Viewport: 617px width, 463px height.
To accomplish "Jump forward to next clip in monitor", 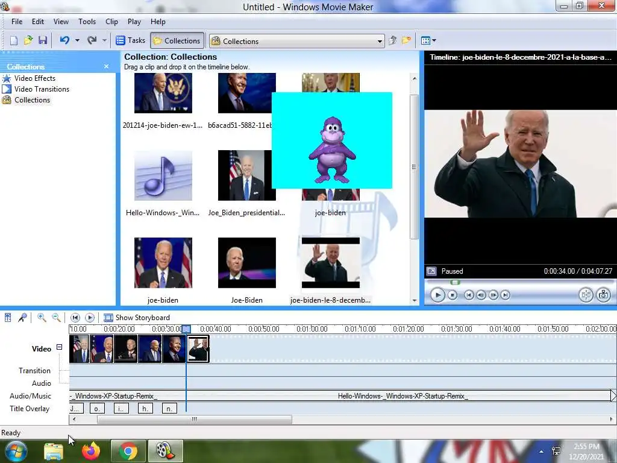I will click(x=506, y=295).
